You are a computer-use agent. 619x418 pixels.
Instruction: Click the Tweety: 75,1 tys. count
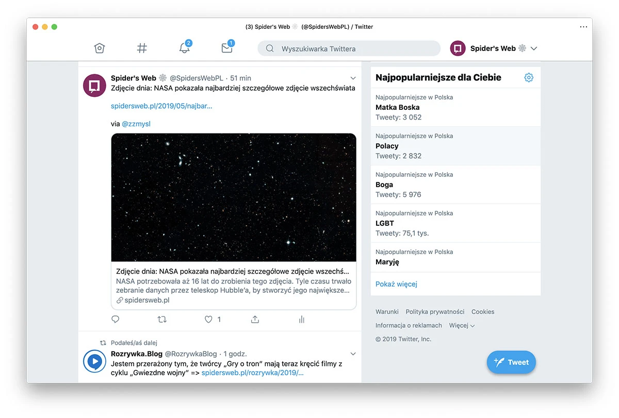[x=402, y=233]
